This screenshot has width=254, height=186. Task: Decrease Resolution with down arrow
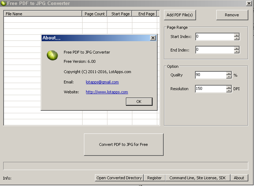pos(229,91)
